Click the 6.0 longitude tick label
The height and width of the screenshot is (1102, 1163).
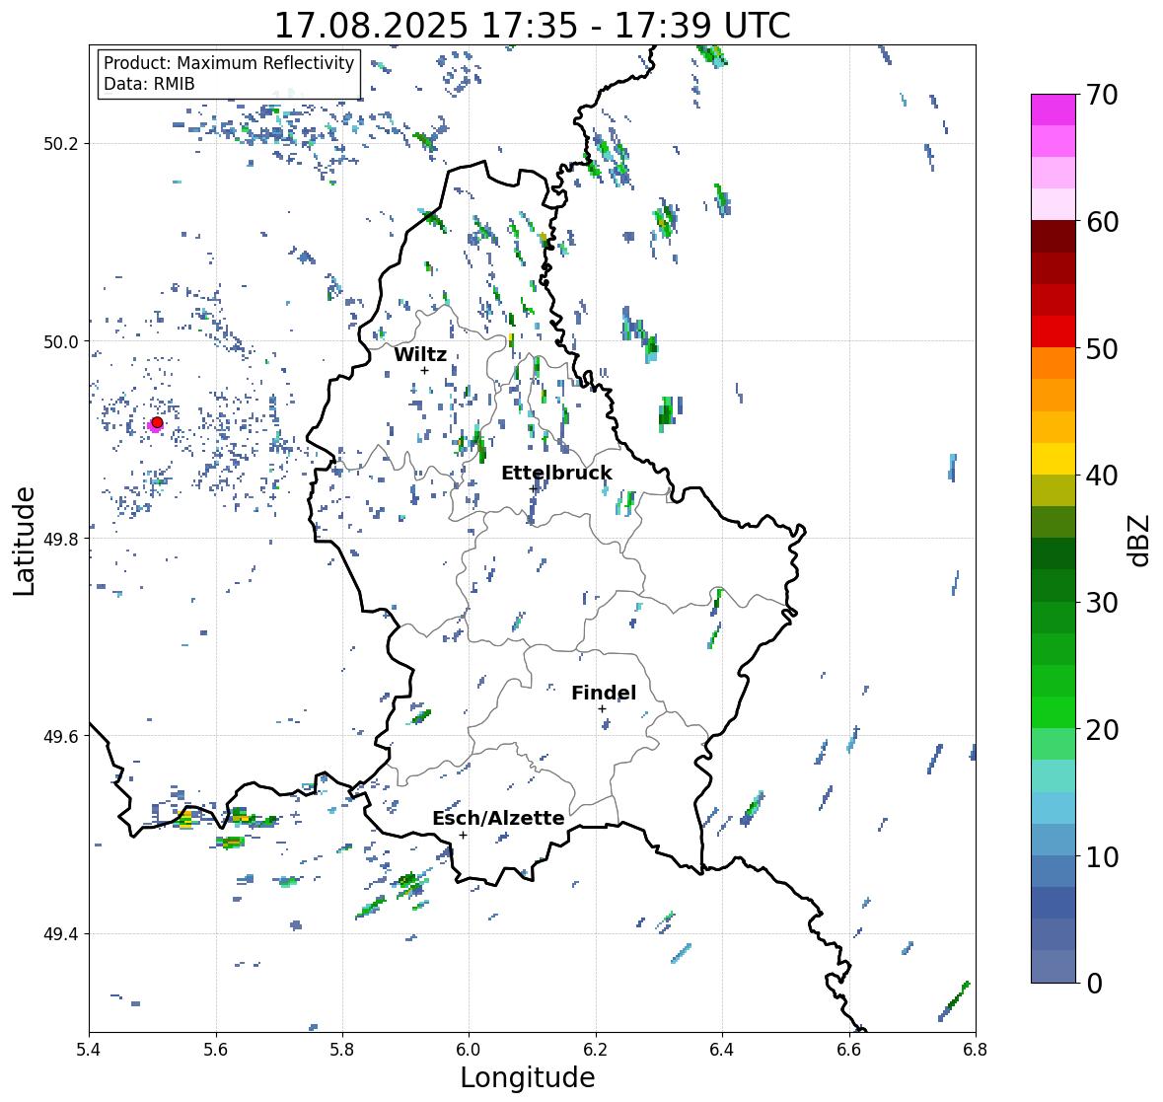coord(469,1049)
